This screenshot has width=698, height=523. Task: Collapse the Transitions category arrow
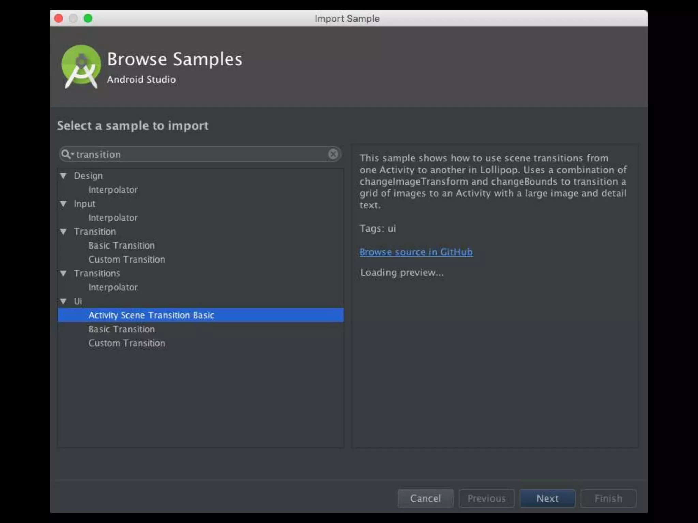[x=63, y=273]
